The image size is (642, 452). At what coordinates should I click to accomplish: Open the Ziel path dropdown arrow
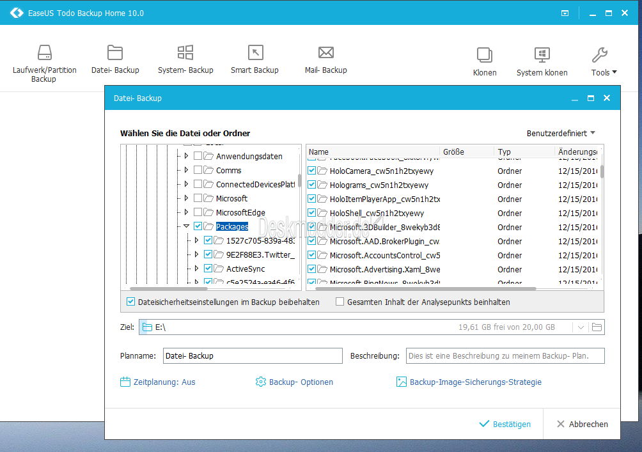581,327
